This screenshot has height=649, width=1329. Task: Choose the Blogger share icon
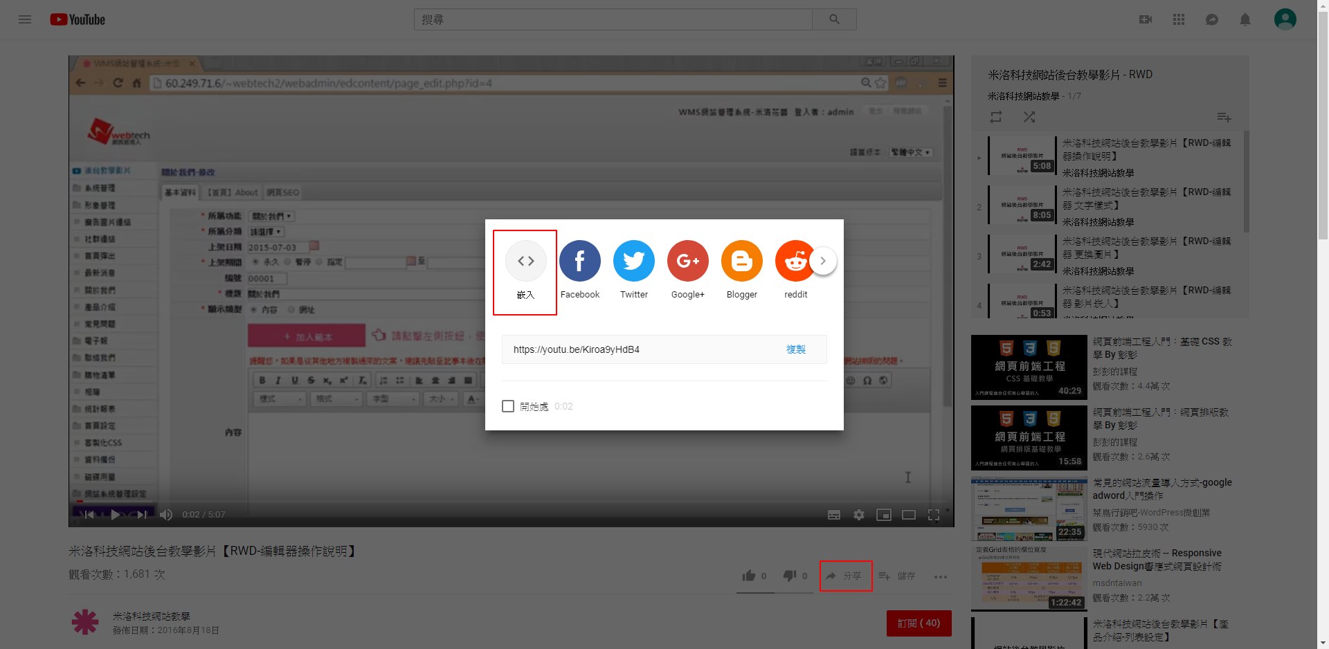click(x=741, y=262)
